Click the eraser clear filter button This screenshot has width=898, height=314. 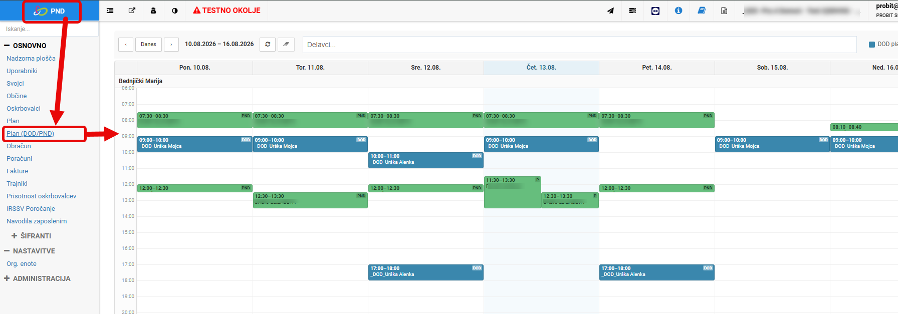[286, 44]
